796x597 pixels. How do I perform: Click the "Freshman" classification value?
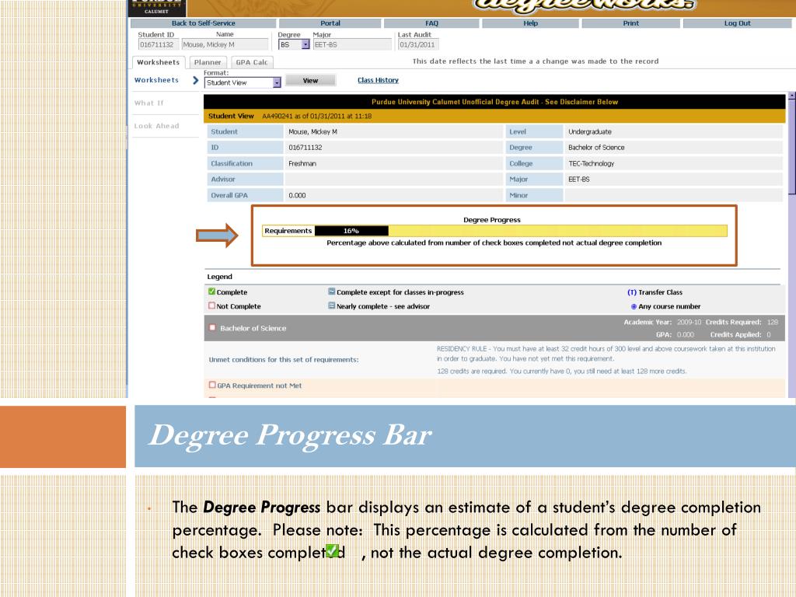(302, 163)
